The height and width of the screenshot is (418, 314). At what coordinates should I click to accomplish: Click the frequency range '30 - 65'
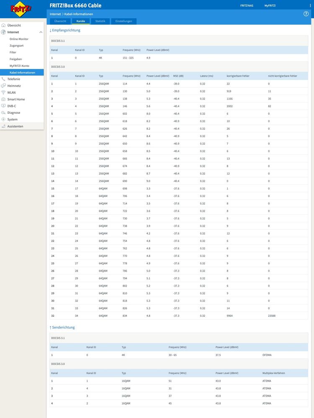(172, 355)
